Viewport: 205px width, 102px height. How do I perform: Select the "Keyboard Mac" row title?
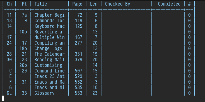point(50,26)
